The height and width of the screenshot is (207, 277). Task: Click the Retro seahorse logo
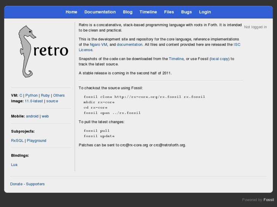pos(42,51)
